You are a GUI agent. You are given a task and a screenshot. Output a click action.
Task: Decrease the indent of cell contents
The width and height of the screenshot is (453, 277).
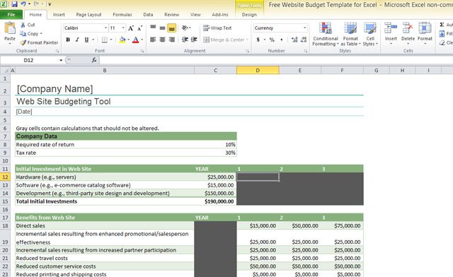(185, 40)
